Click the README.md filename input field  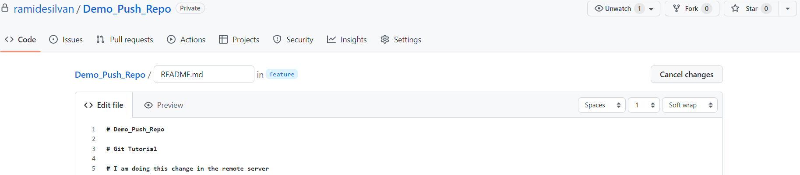[204, 75]
